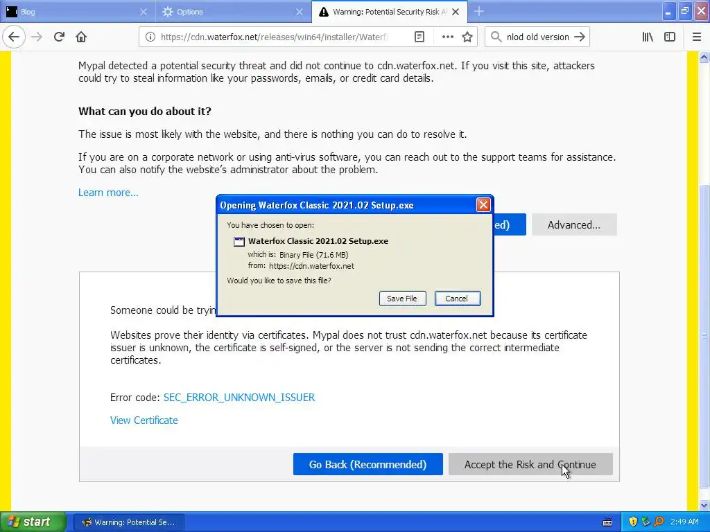710x532 pixels.
Task: Click the magnifier tray icon
Action: 659,522
